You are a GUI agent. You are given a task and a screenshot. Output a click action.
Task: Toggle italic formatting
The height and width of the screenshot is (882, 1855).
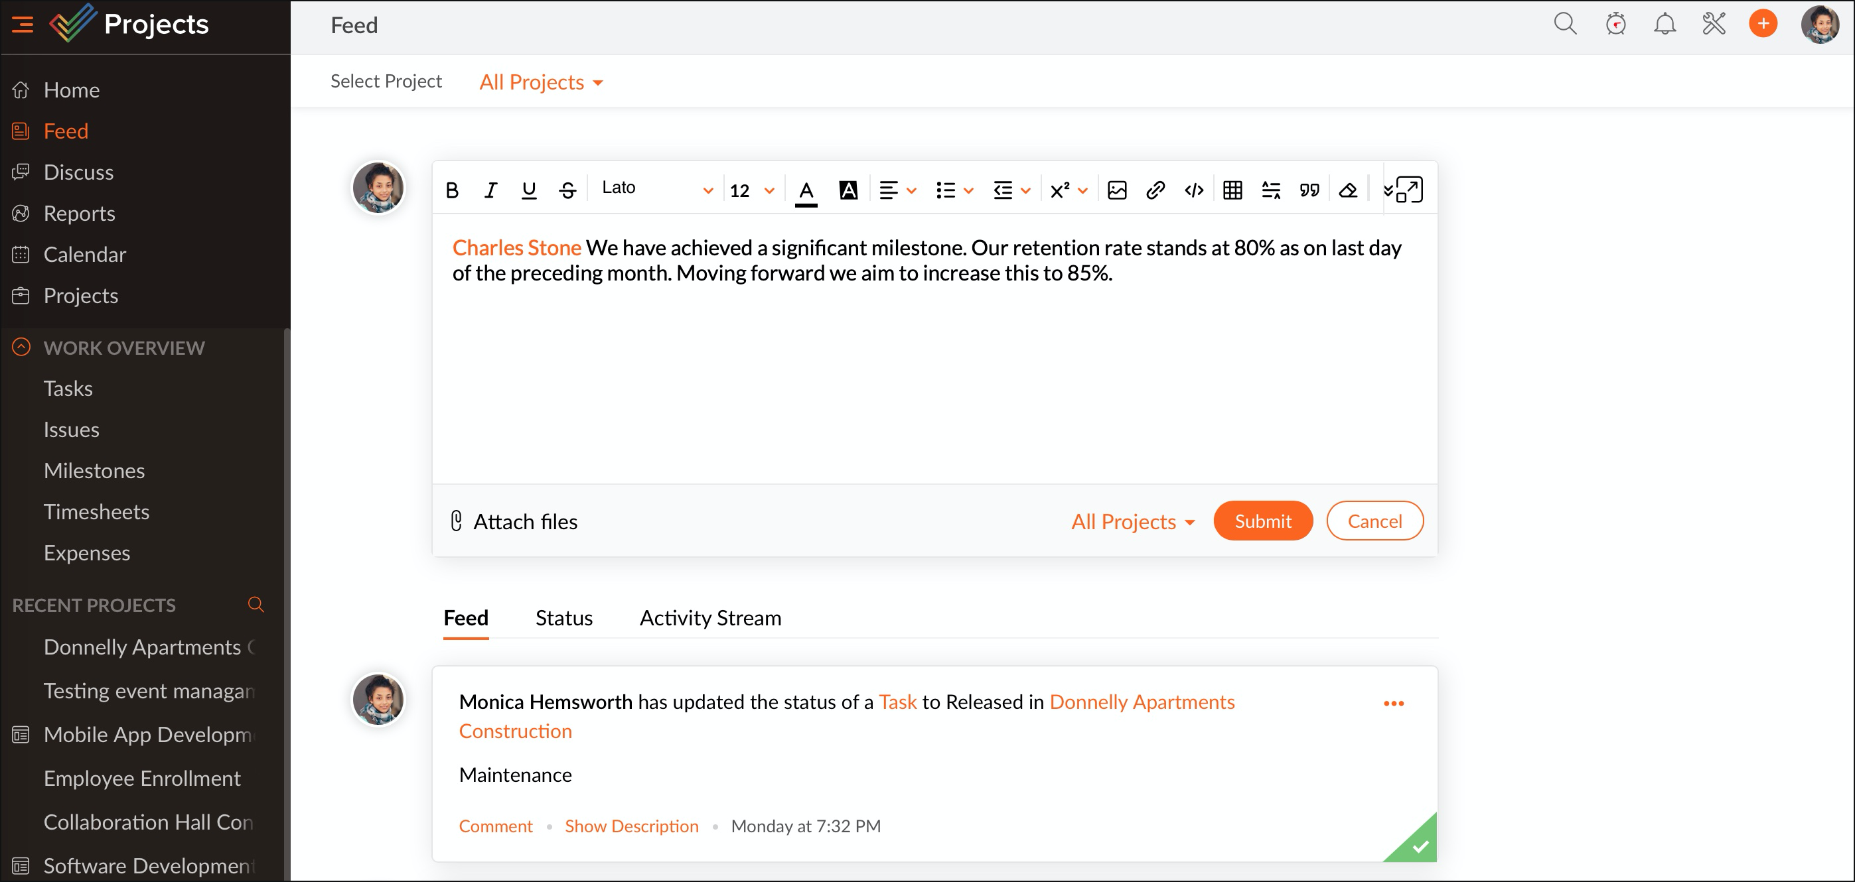coord(490,190)
